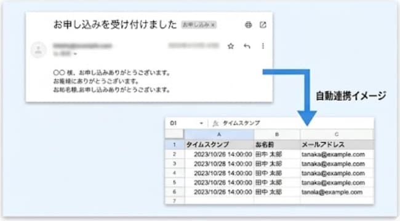Click the line starting with 〇〇 様
The height and width of the screenshot is (221, 400).
[x=112, y=73]
